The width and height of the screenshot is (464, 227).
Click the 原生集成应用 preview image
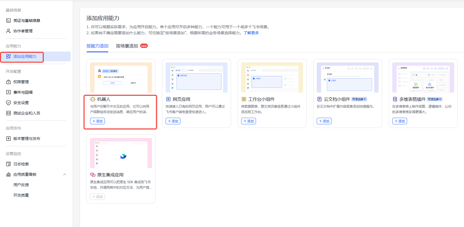pos(121,153)
